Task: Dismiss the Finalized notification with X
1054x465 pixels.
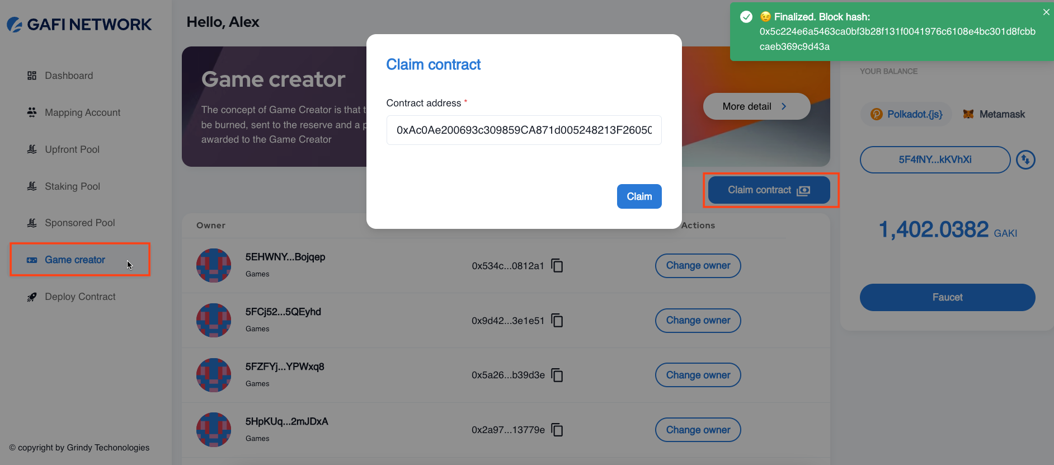Action: point(1046,12)
